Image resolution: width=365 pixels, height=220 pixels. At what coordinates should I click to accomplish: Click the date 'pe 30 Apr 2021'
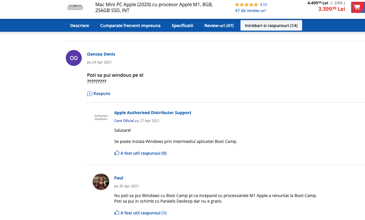(x=127, y=186)
